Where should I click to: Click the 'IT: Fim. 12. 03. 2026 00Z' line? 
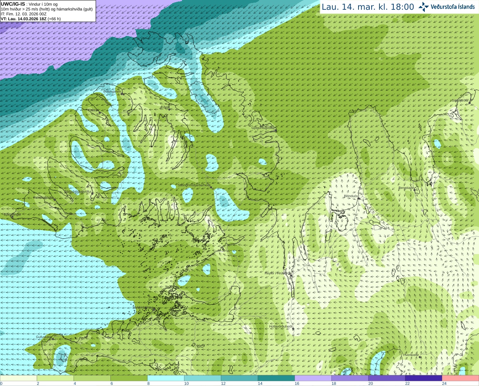point(24,14)
